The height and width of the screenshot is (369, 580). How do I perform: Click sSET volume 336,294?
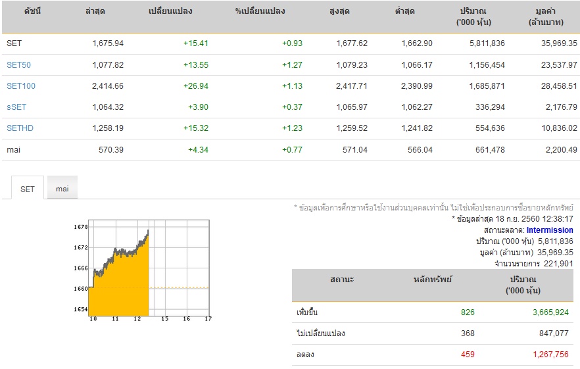click(490, 107)
